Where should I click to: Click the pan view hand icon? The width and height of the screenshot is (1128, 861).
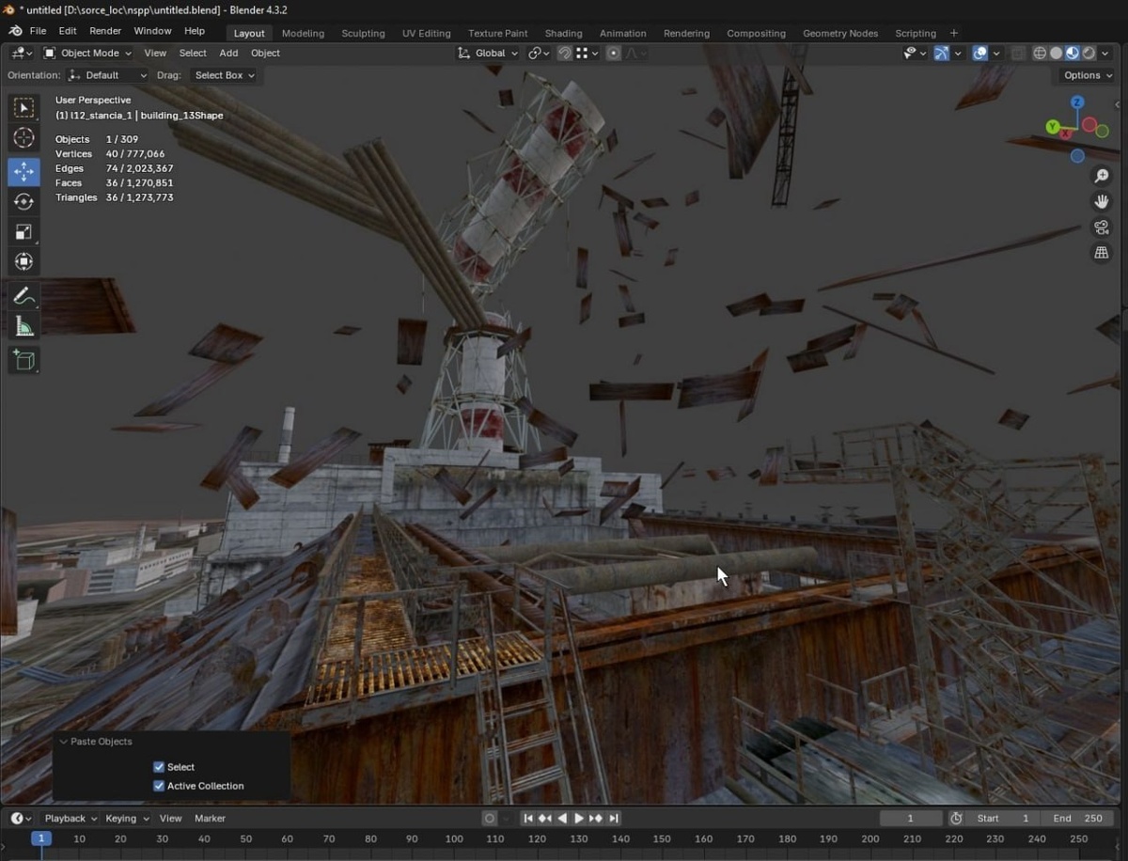coord(1102,202)
